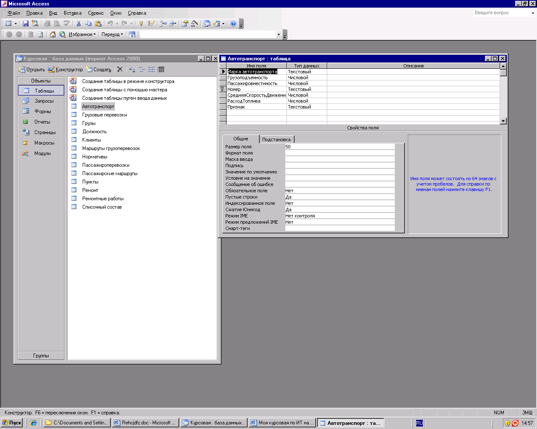Click the web toolbar Home icon

coord(53,34)
